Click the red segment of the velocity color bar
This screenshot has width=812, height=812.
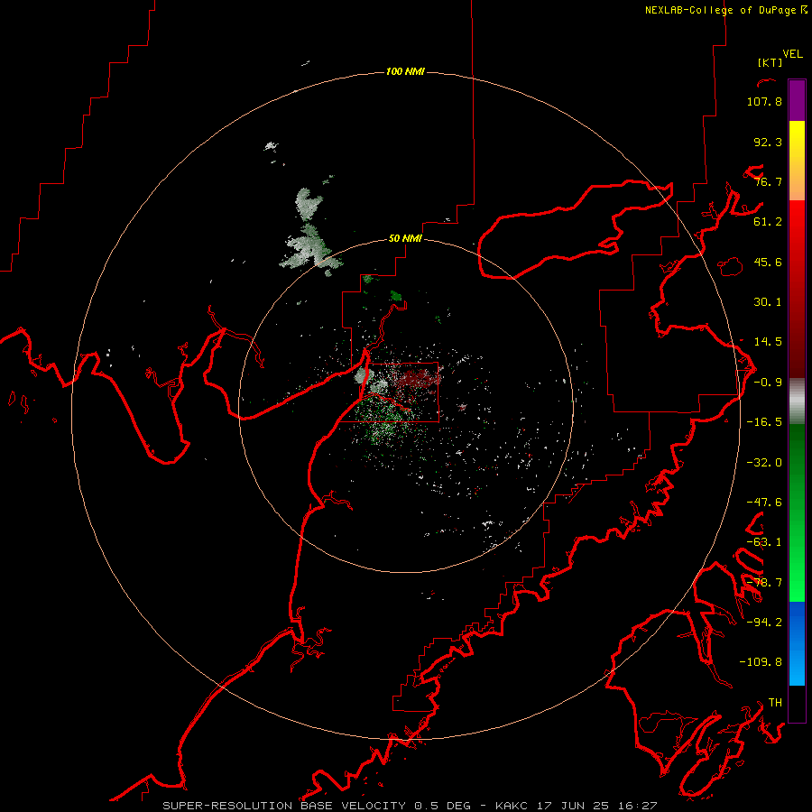pos(797,289)
